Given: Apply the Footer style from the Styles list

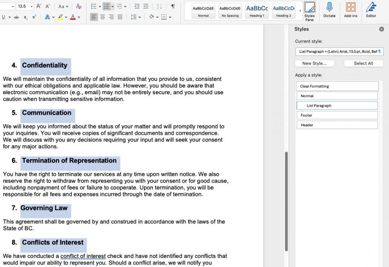Looking at the screenshot, I should click(x=337, y=115).
